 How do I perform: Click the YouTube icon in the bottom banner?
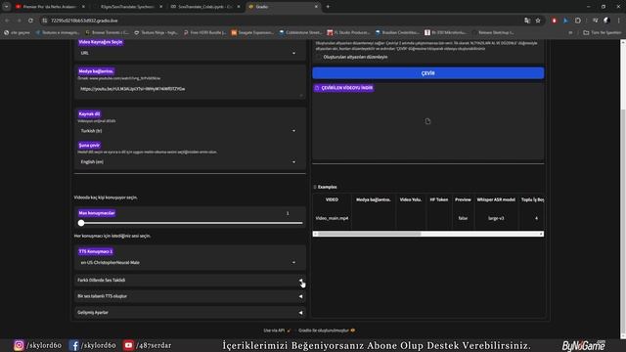(x=128, y=345)
